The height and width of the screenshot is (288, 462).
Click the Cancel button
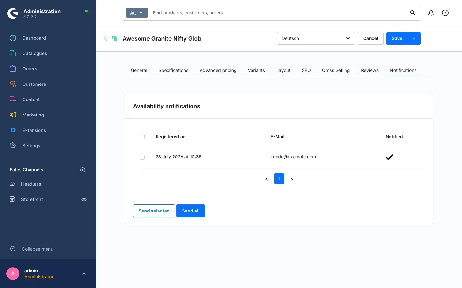pos(371,38)
